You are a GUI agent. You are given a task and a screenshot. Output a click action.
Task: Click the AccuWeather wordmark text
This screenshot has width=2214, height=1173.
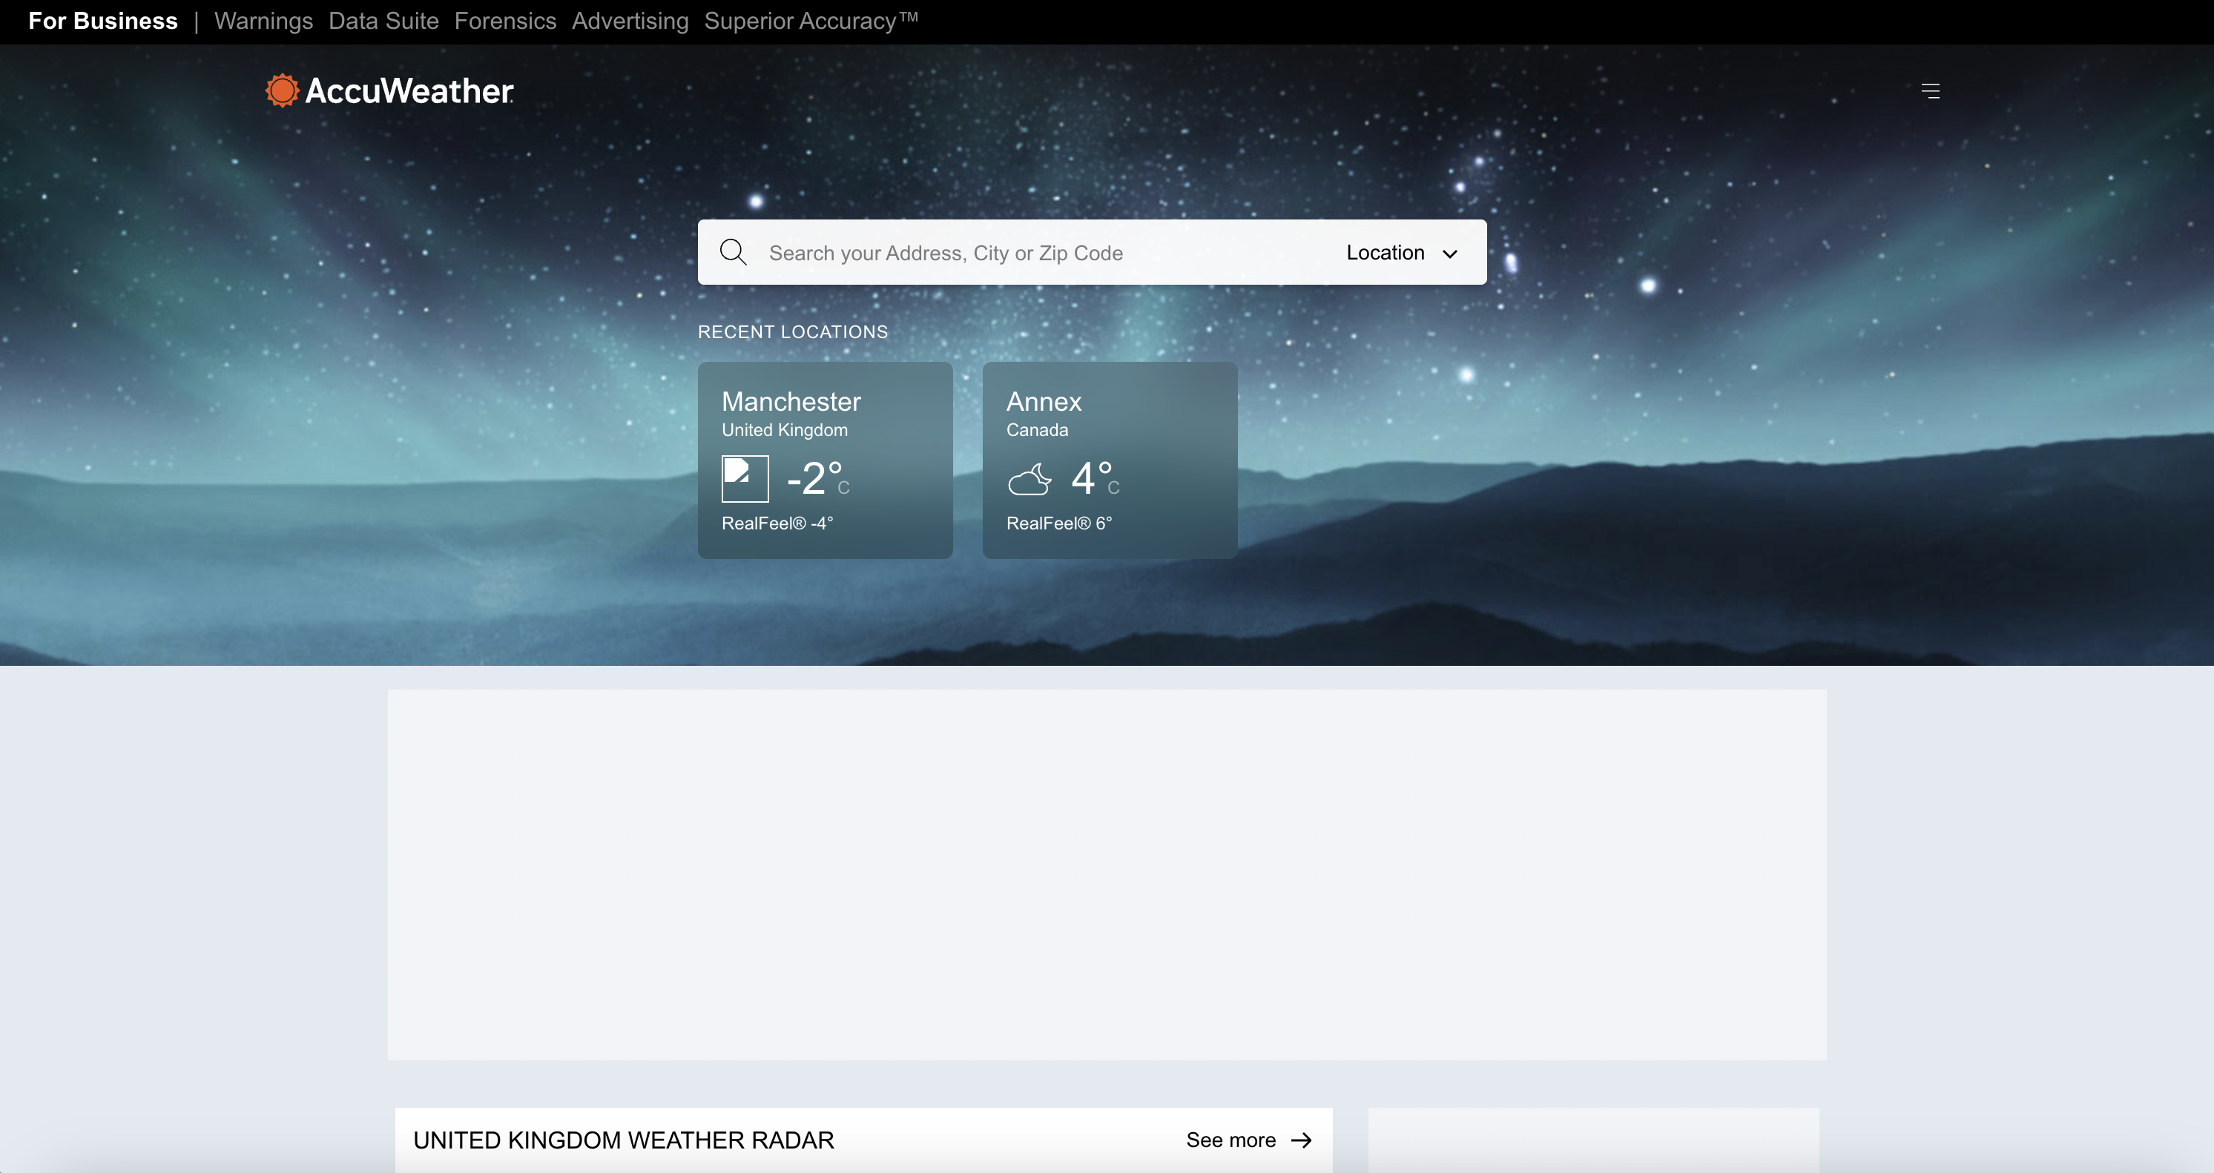409,91
